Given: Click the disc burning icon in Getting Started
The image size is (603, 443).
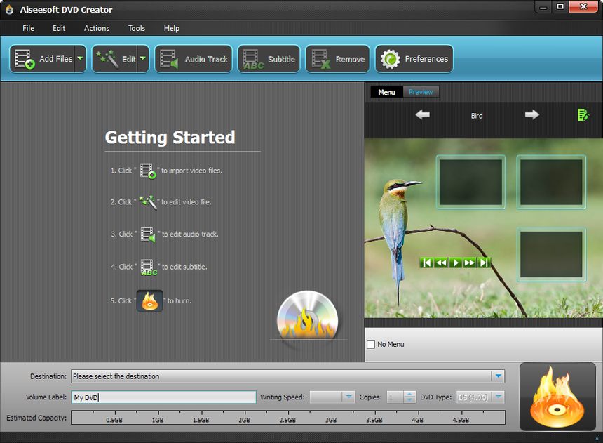Looking at the screenshot, I should tap(148, 300).
